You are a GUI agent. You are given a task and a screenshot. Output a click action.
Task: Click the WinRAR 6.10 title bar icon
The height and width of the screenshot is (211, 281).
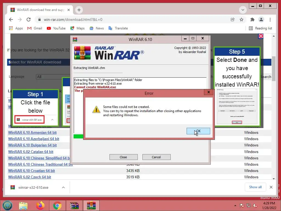click(75, 39)
